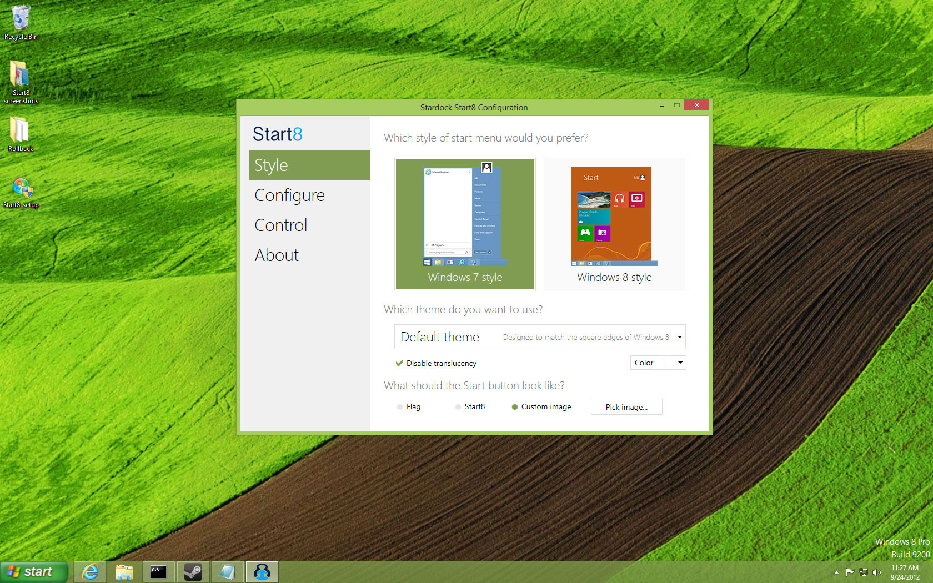Open Command Prompt from the taskbar
933x583 pixels.
click(158, 572)
